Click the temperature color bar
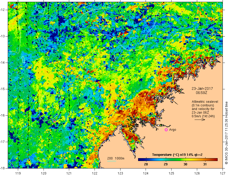This screenshot has width=228, height=176. (x=178, y=160)
